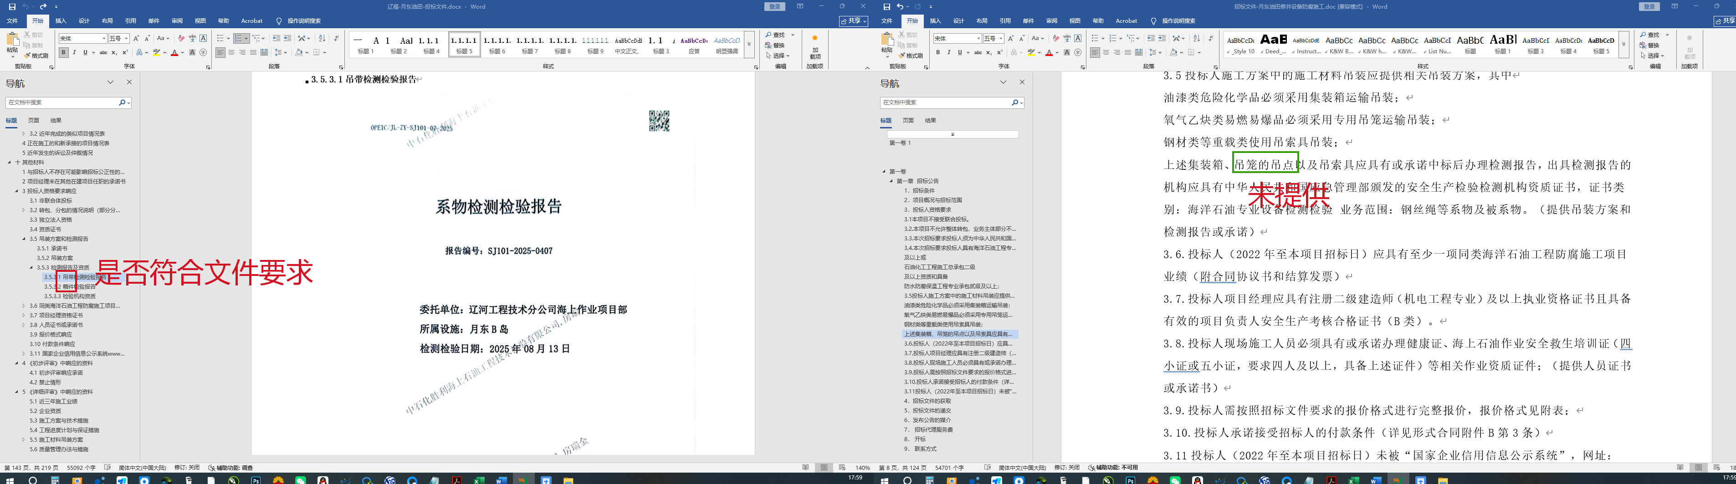
Task: Open font size dropdown 五号 in left Word
Action: point(126,38)
